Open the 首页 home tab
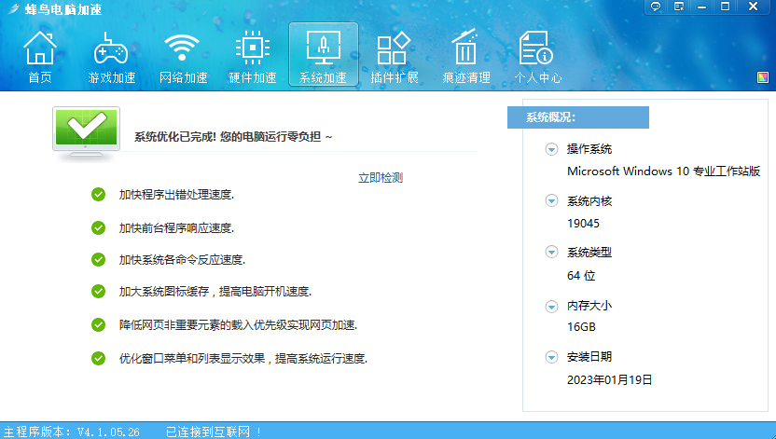The width and height of the screenshot is (776, 439). [x=40, y=58]
